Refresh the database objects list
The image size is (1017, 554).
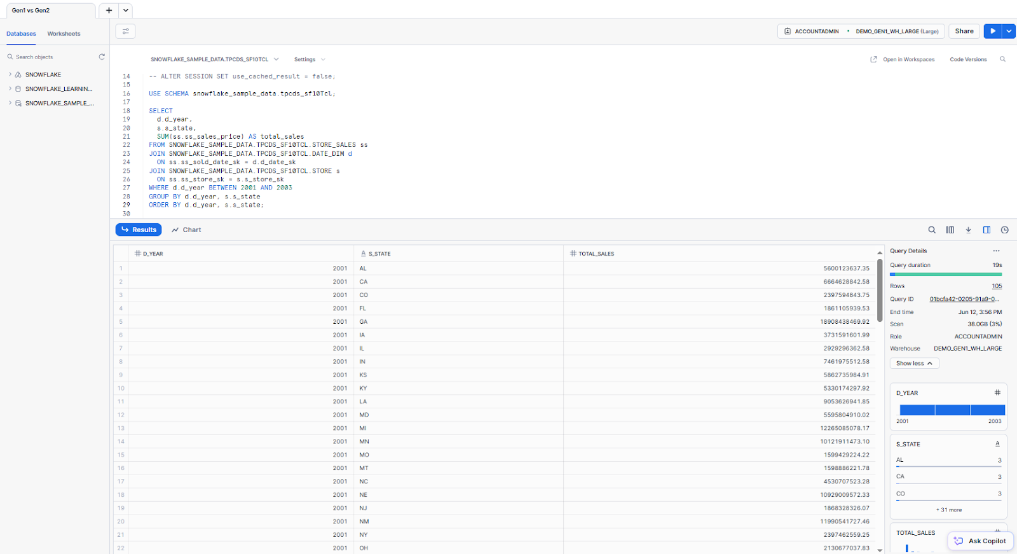[102, 57]
